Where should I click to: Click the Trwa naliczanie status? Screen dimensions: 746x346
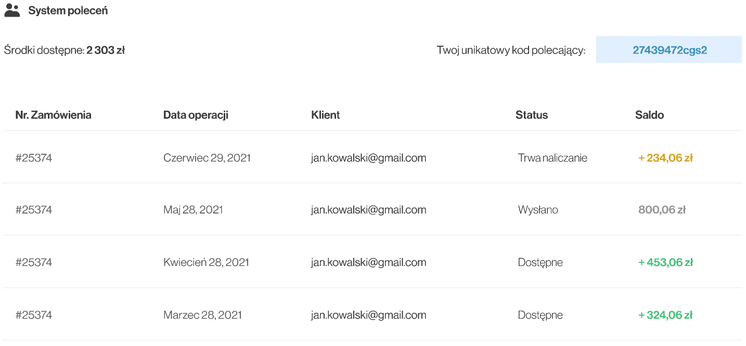click(x=552, y=158)
